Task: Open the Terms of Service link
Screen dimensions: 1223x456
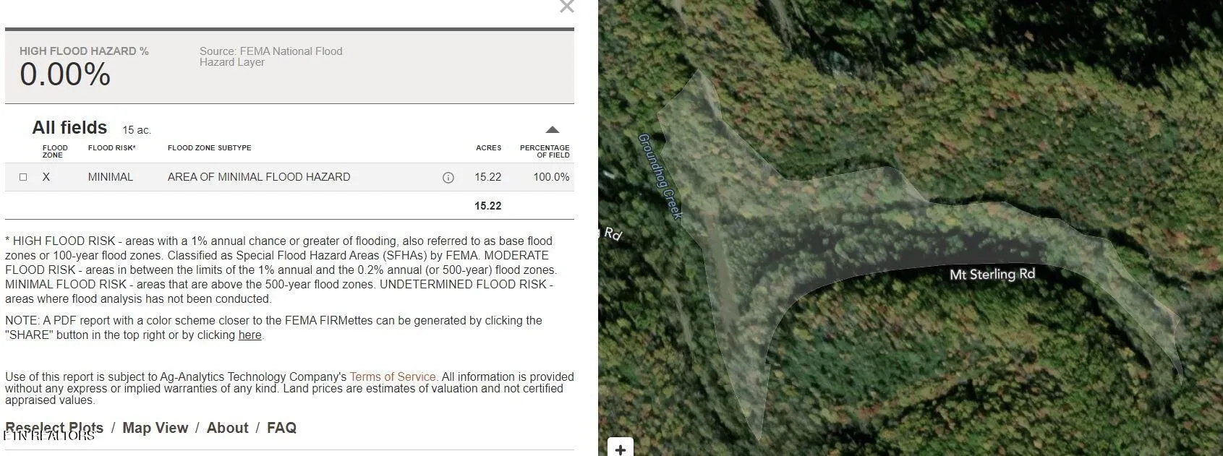Action: (392, 377)
